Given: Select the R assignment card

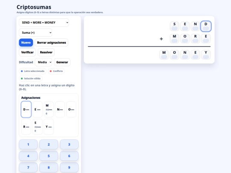Looking at the screenshot, I should (26, 127).
